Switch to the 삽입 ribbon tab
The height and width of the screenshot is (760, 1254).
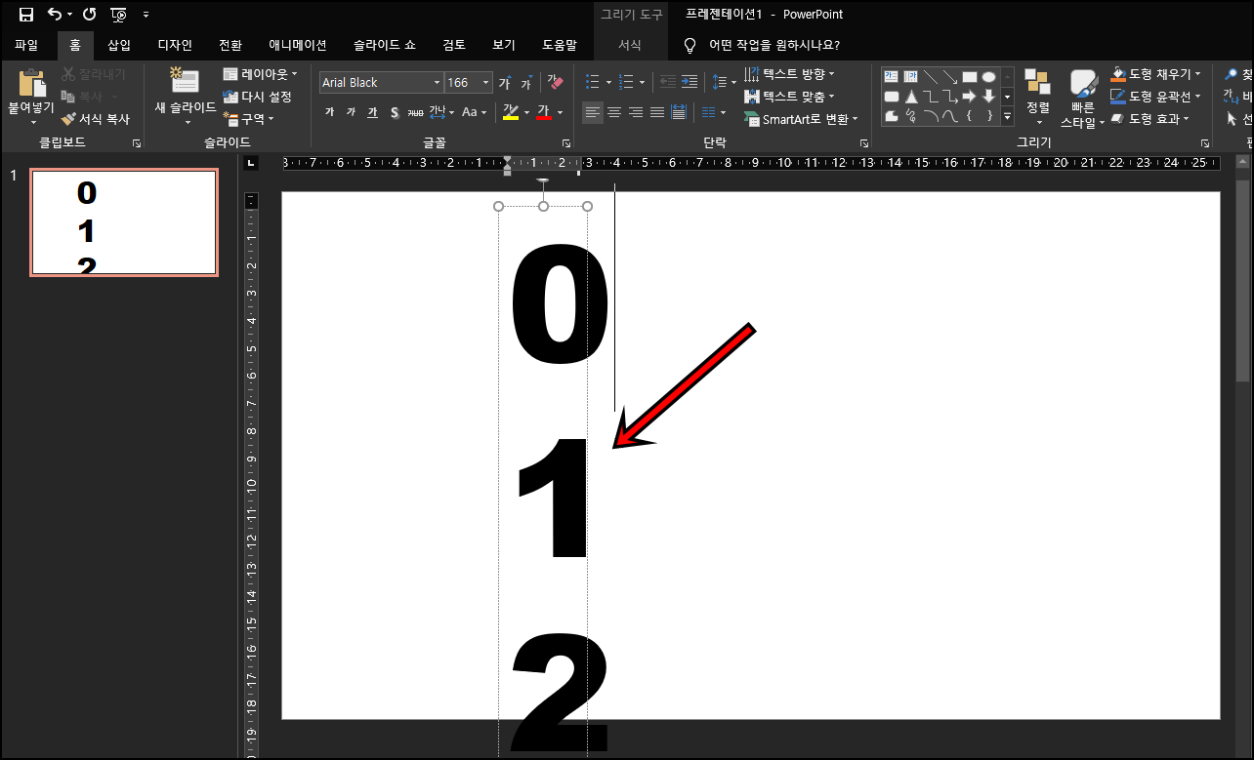point(119,45)
